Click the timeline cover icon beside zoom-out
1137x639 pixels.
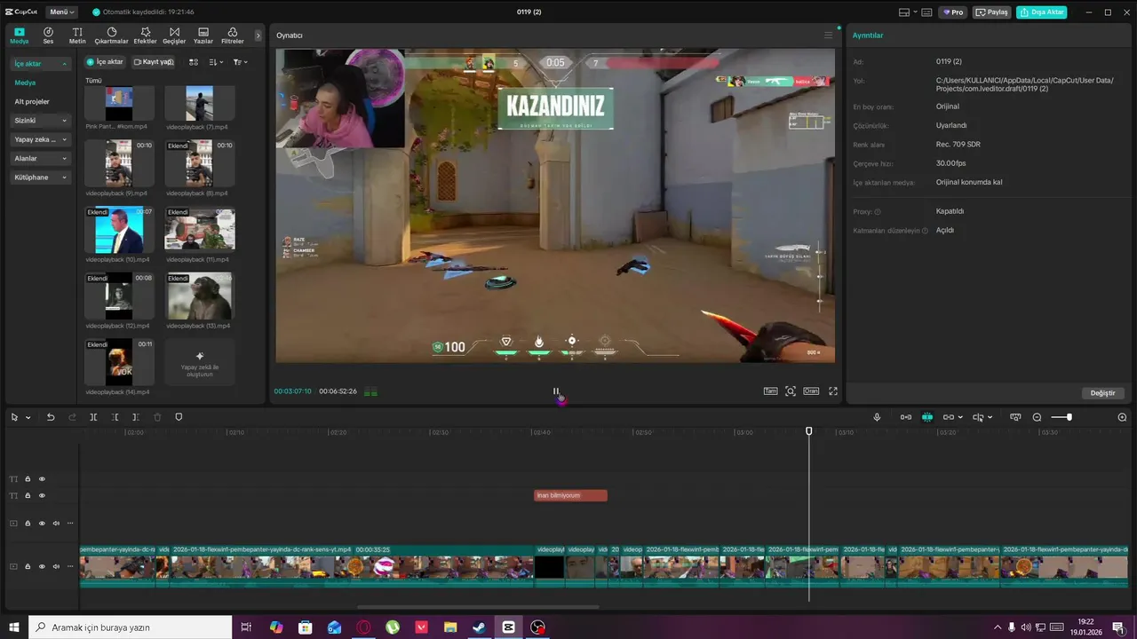(x=1015, y=417)
